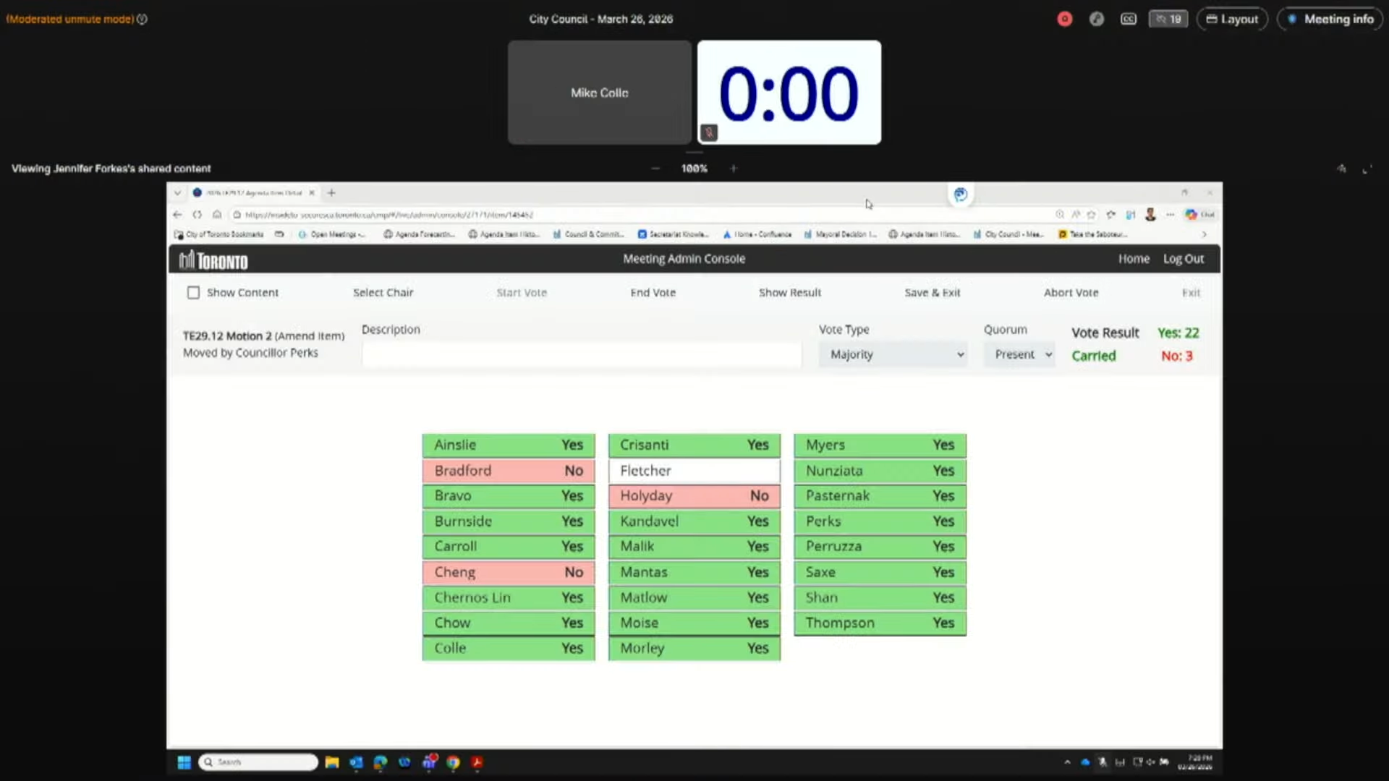Click the Thompson Yes vote row
Screen dimensions: 1389x781
[x=880, y=623]
